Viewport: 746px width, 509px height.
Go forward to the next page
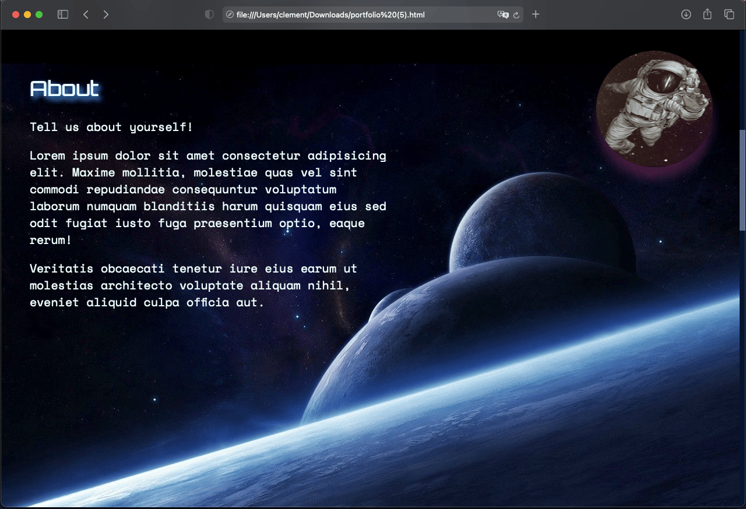(x=105, y=15)
